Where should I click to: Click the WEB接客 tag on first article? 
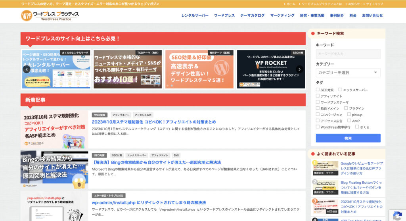click(100, 115)
